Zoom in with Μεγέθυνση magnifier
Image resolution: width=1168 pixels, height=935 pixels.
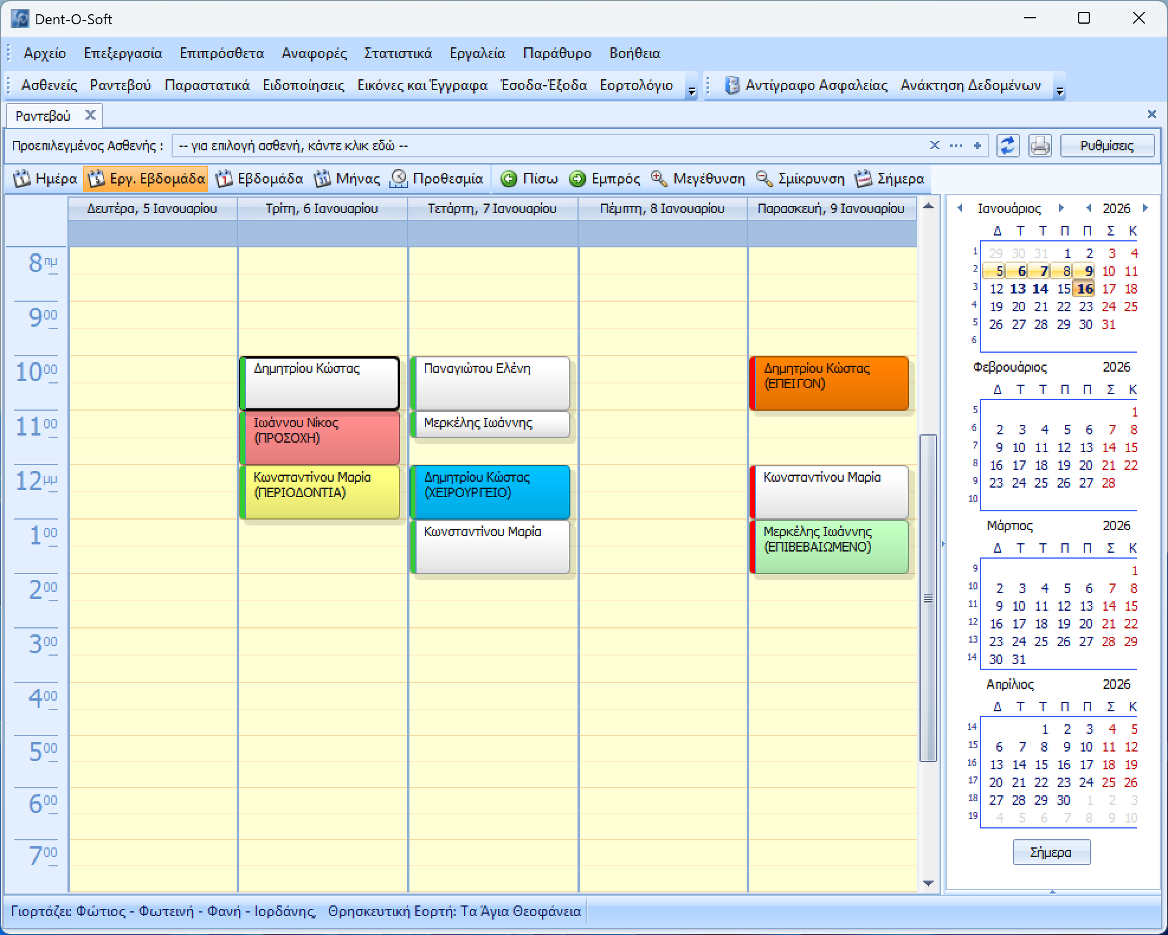coord(659,179)
